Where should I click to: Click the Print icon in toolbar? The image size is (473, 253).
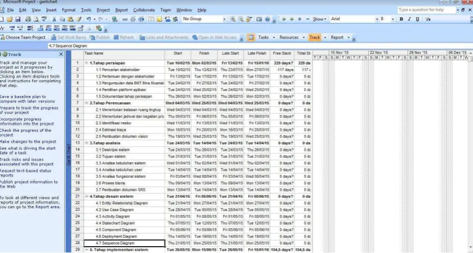click(x=28, y=20)
